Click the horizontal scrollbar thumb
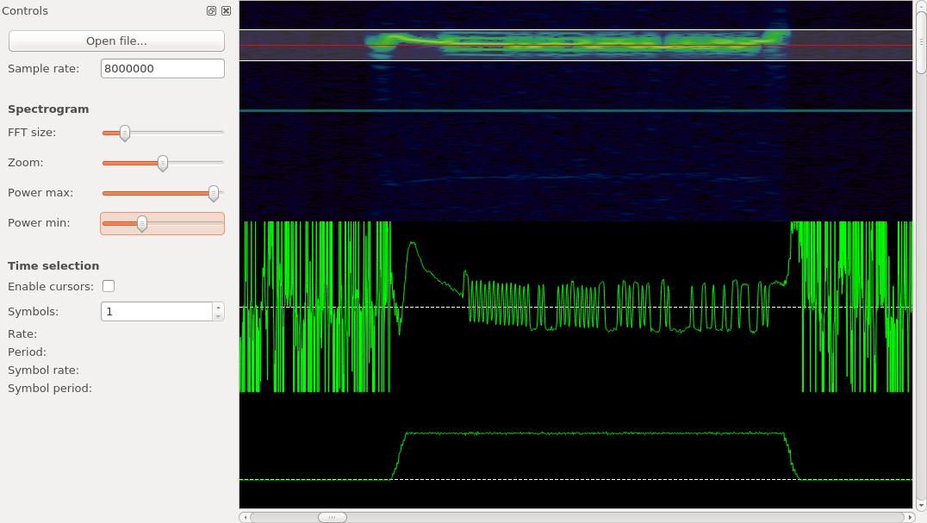Viewport: 927px width, 523px height. click(x=332, y=517)
